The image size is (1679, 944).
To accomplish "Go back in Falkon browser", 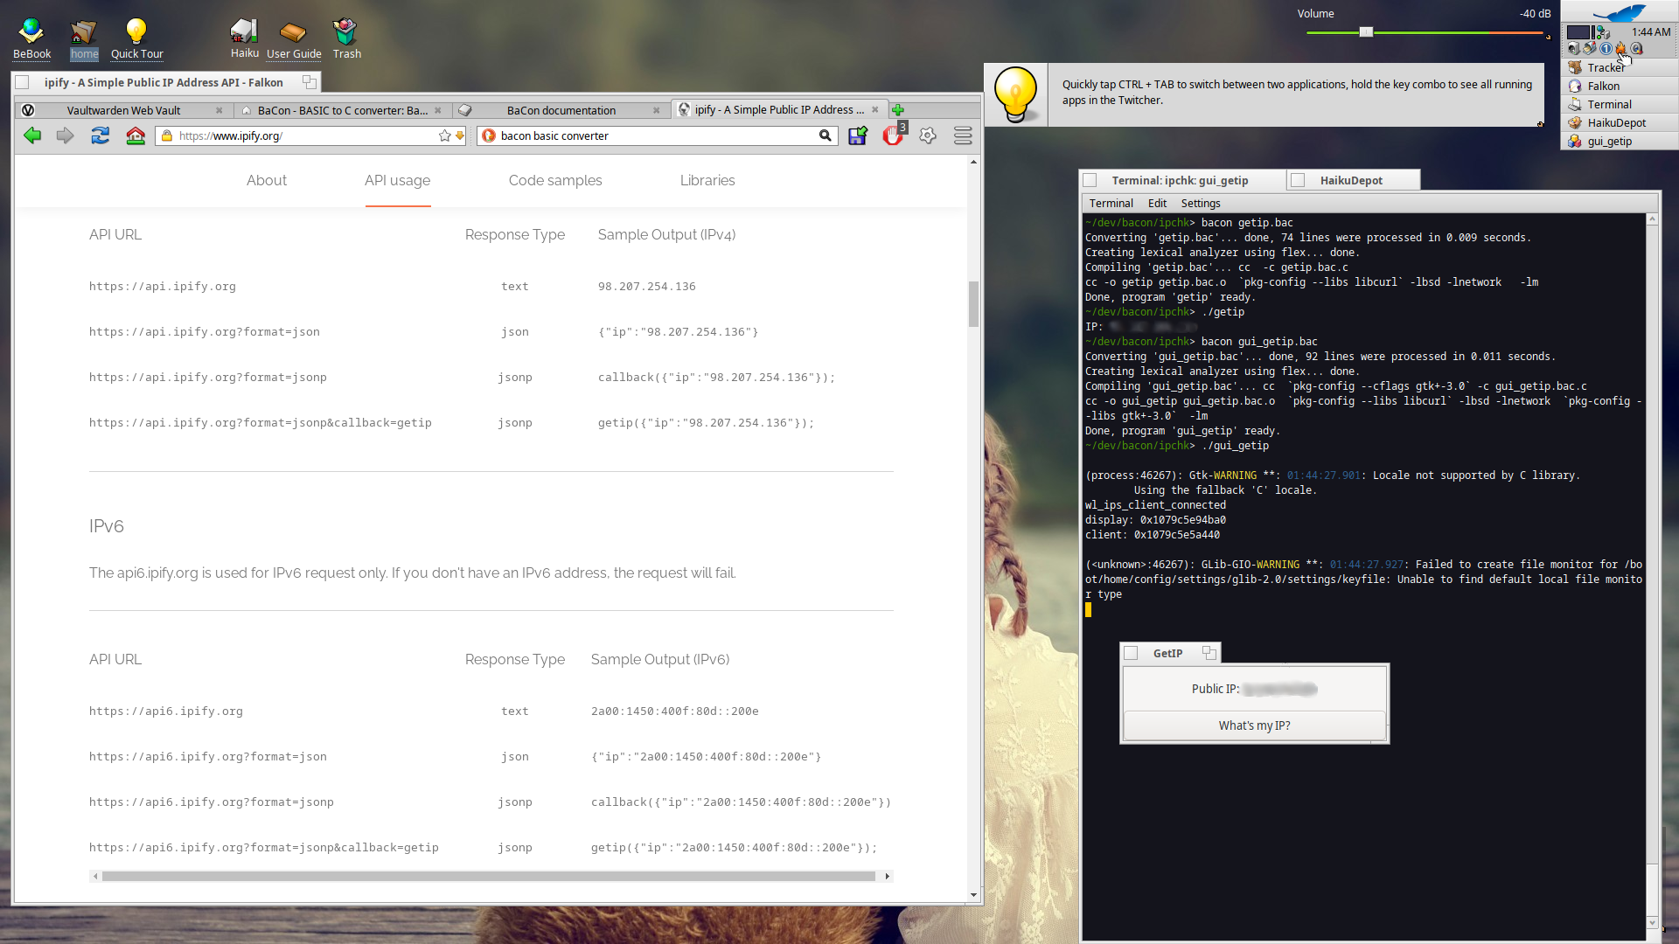I will coord(32,135).
